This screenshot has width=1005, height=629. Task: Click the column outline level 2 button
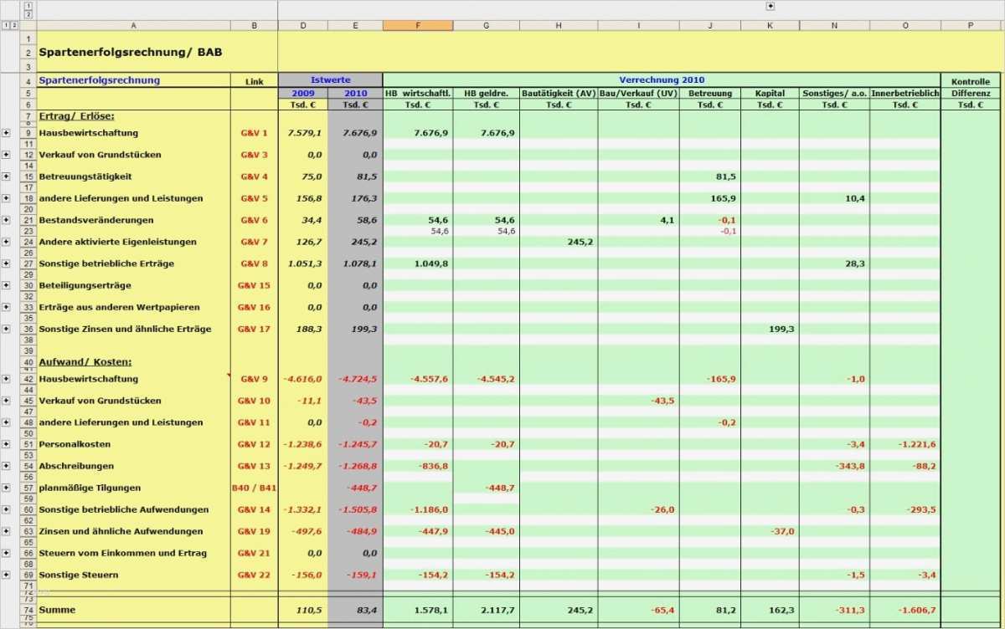pos(29,15)
